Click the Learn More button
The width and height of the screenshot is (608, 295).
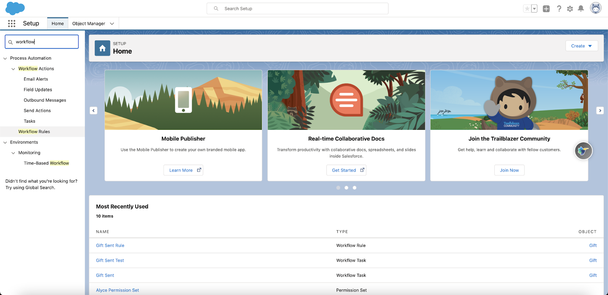tap(183, 170)
